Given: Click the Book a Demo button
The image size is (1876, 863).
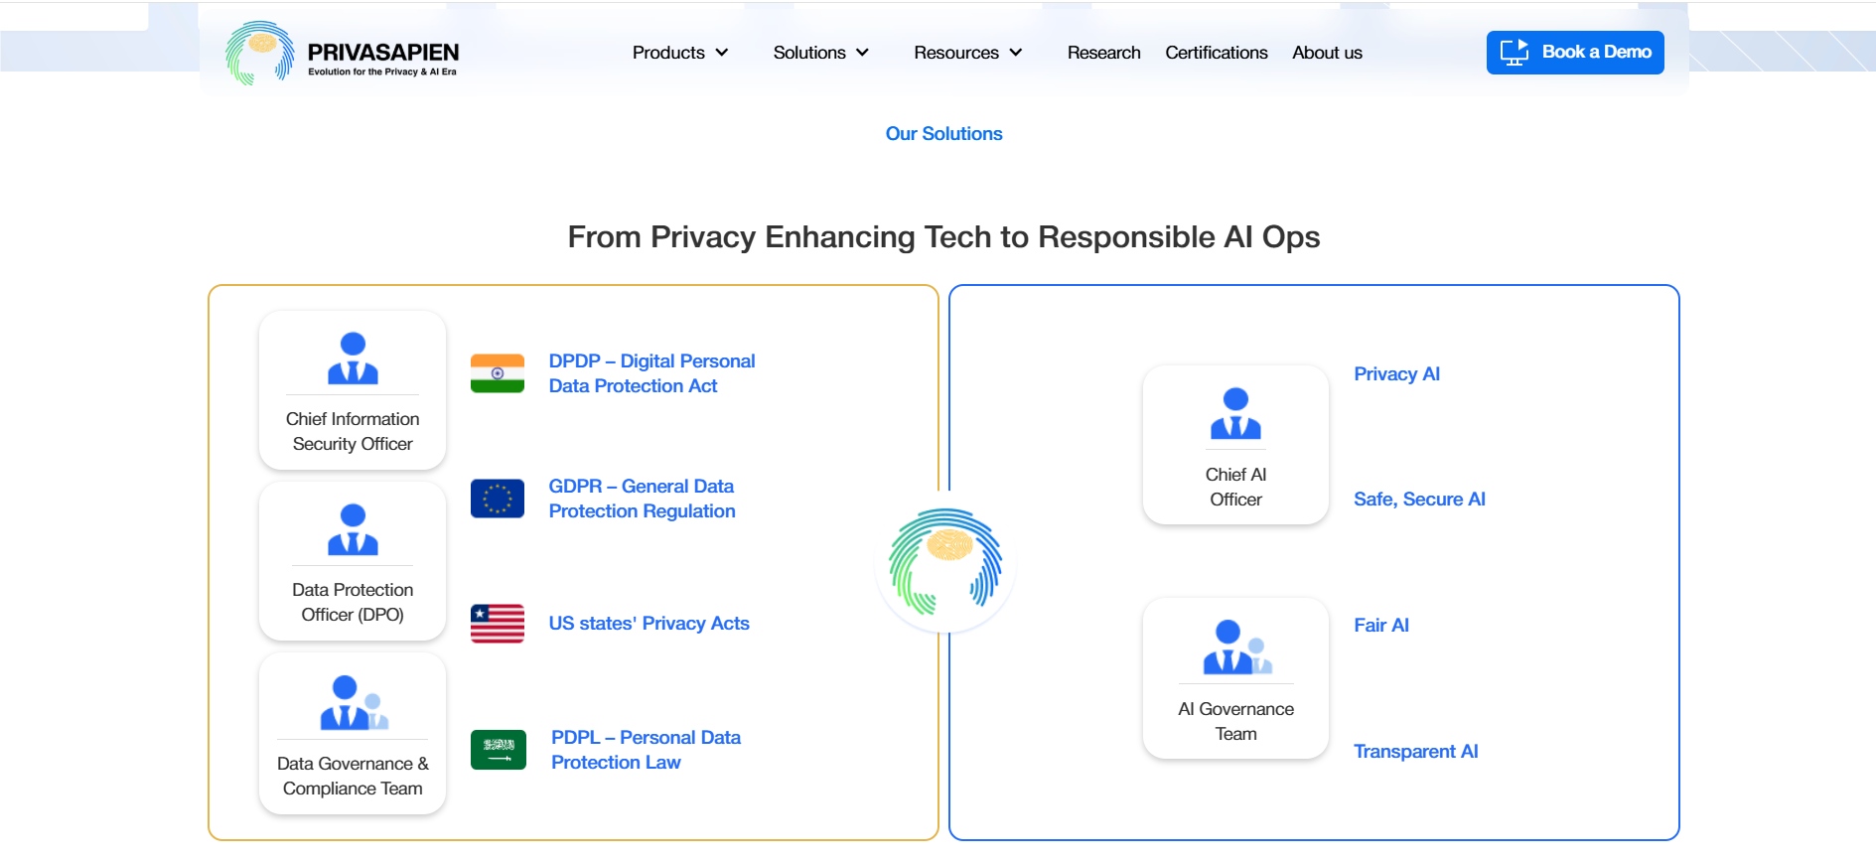Looking at the screenshot, I should click(1575, 53).
